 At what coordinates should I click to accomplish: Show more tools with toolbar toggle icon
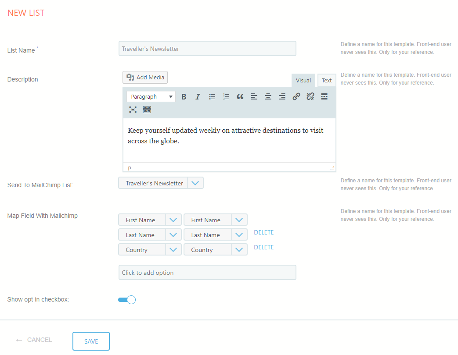[x=147, y=110]
